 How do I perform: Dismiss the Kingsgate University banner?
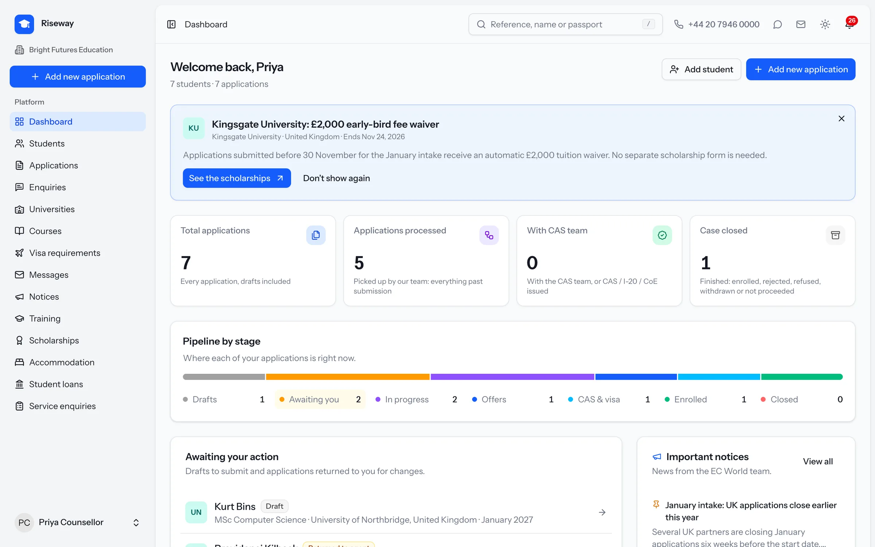coord(841,119)
